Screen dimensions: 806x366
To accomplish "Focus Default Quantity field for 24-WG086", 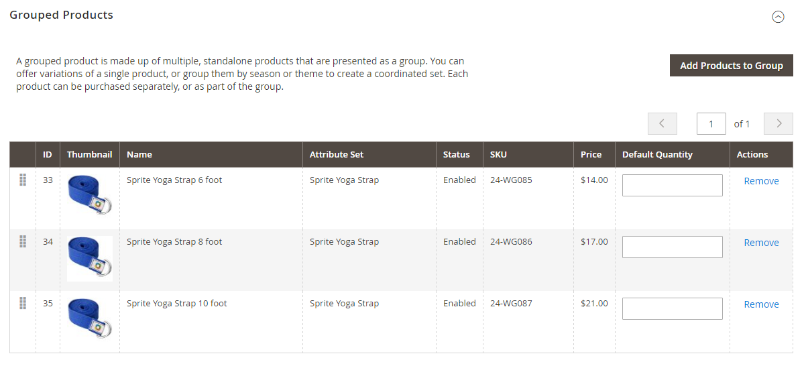I will click(x=672, y=247).
